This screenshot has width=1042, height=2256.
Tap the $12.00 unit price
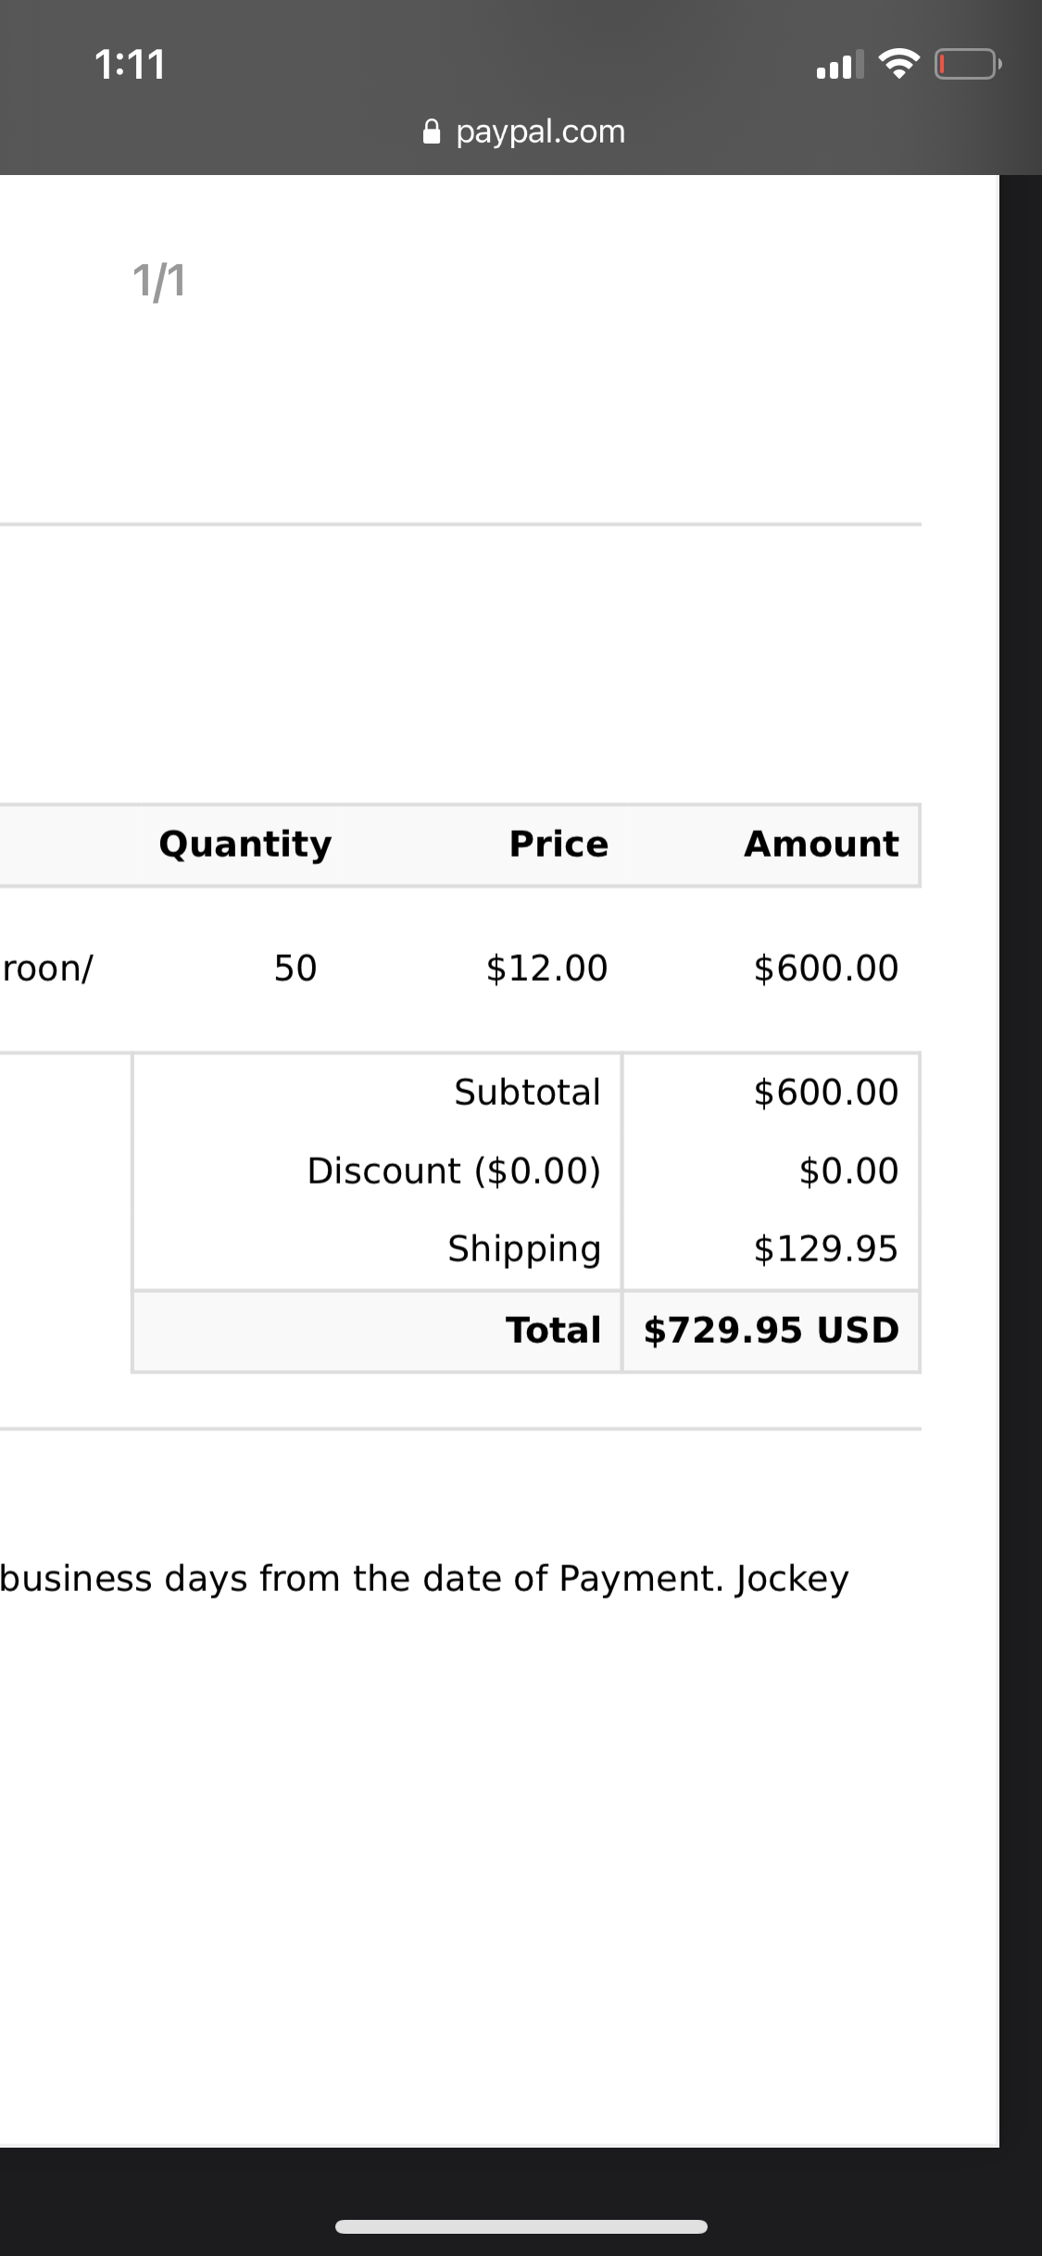(547, 969)
